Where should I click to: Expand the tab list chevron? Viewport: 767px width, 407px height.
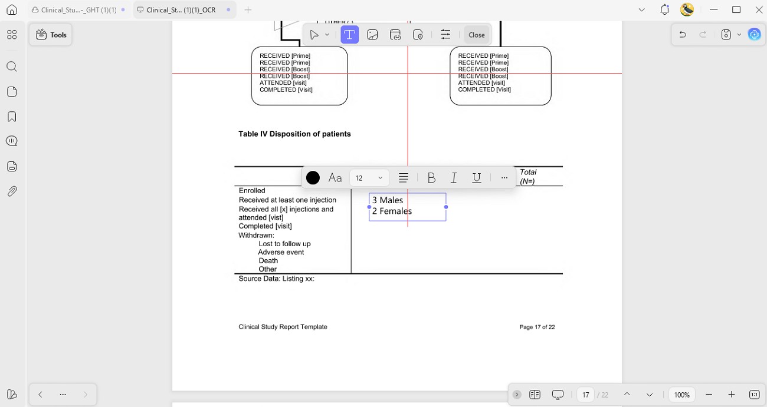[642, 10]
